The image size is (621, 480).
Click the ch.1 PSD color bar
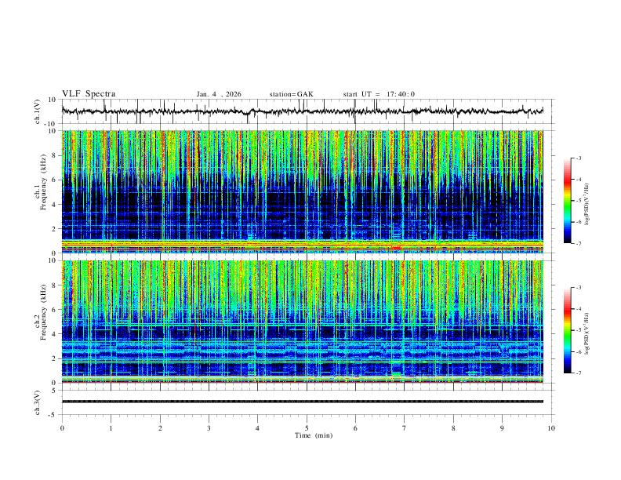point(567,201)
